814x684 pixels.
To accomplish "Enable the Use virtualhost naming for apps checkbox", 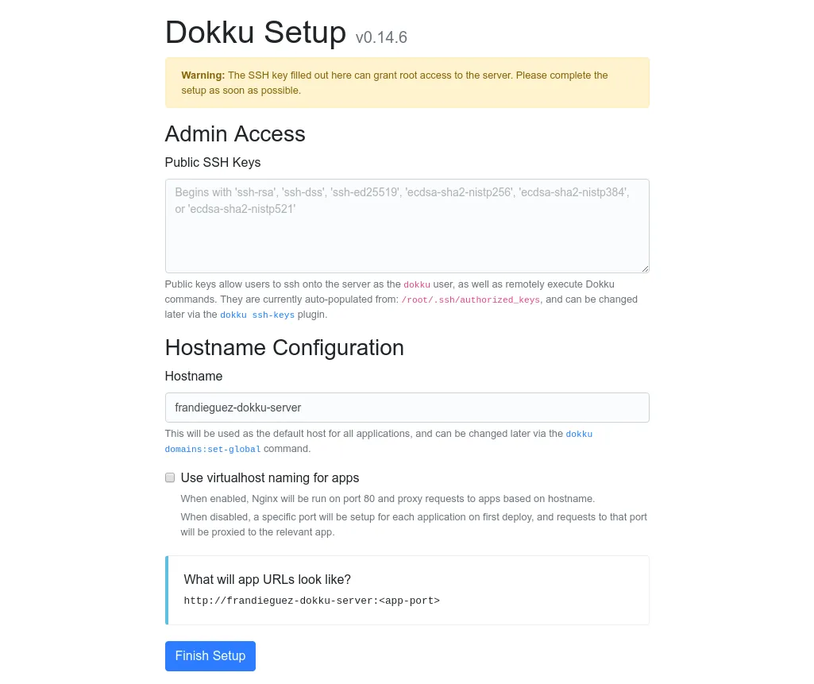I will tap(169, 477).
